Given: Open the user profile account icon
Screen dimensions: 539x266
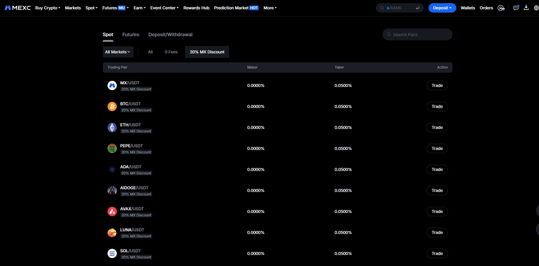Looking at the screenshot, I should (501, 8).
